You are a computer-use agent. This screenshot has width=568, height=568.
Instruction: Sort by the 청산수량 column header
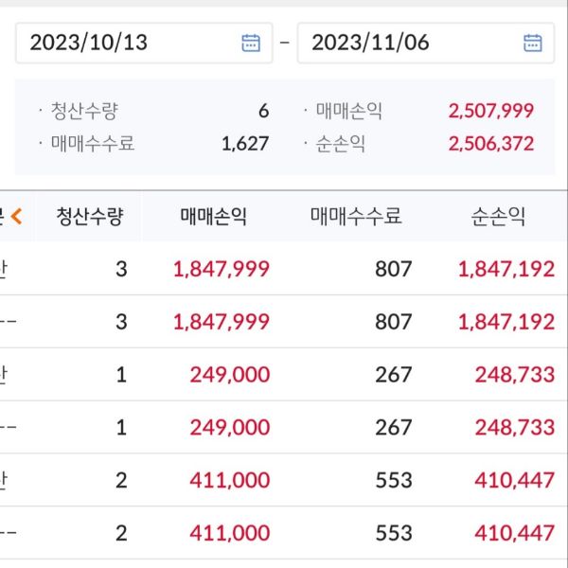(89, 216)
